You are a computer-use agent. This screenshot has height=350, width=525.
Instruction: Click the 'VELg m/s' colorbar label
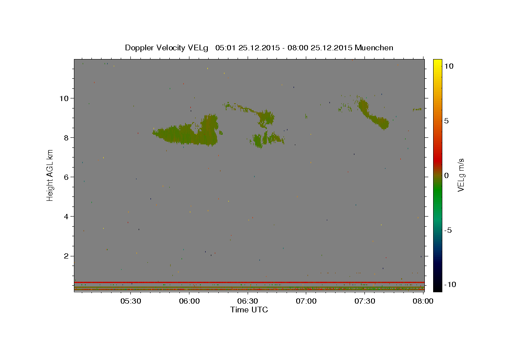pos(461,175)
